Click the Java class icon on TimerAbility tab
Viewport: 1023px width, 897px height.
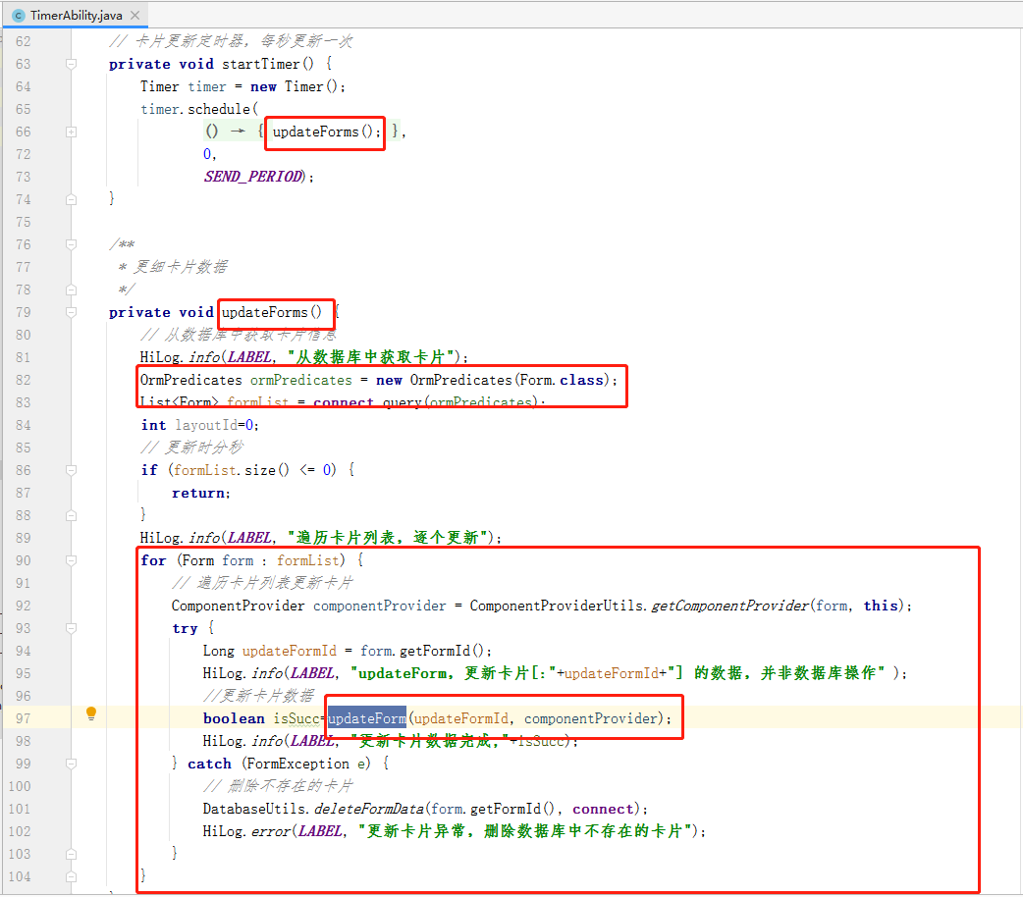[x=18, y=16]
